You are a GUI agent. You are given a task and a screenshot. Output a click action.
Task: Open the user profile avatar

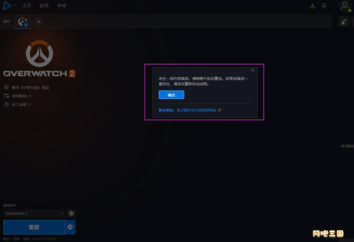coord(345,6)
